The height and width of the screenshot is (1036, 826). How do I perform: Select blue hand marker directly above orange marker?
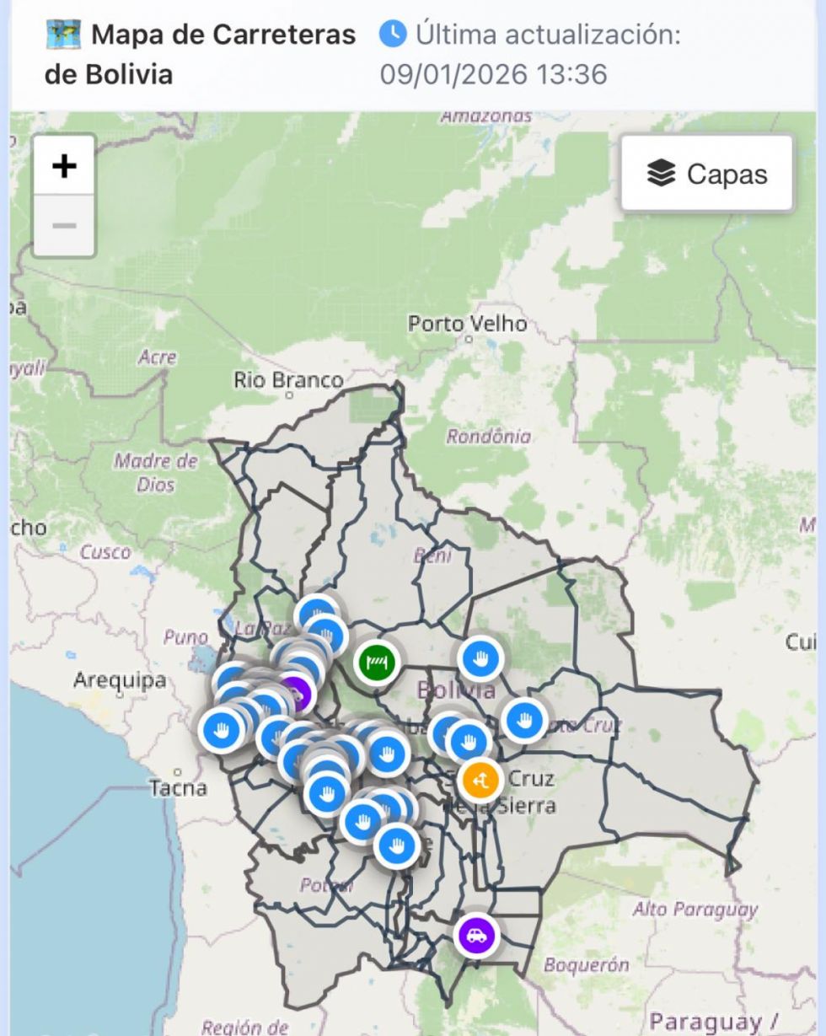[469, 743]
